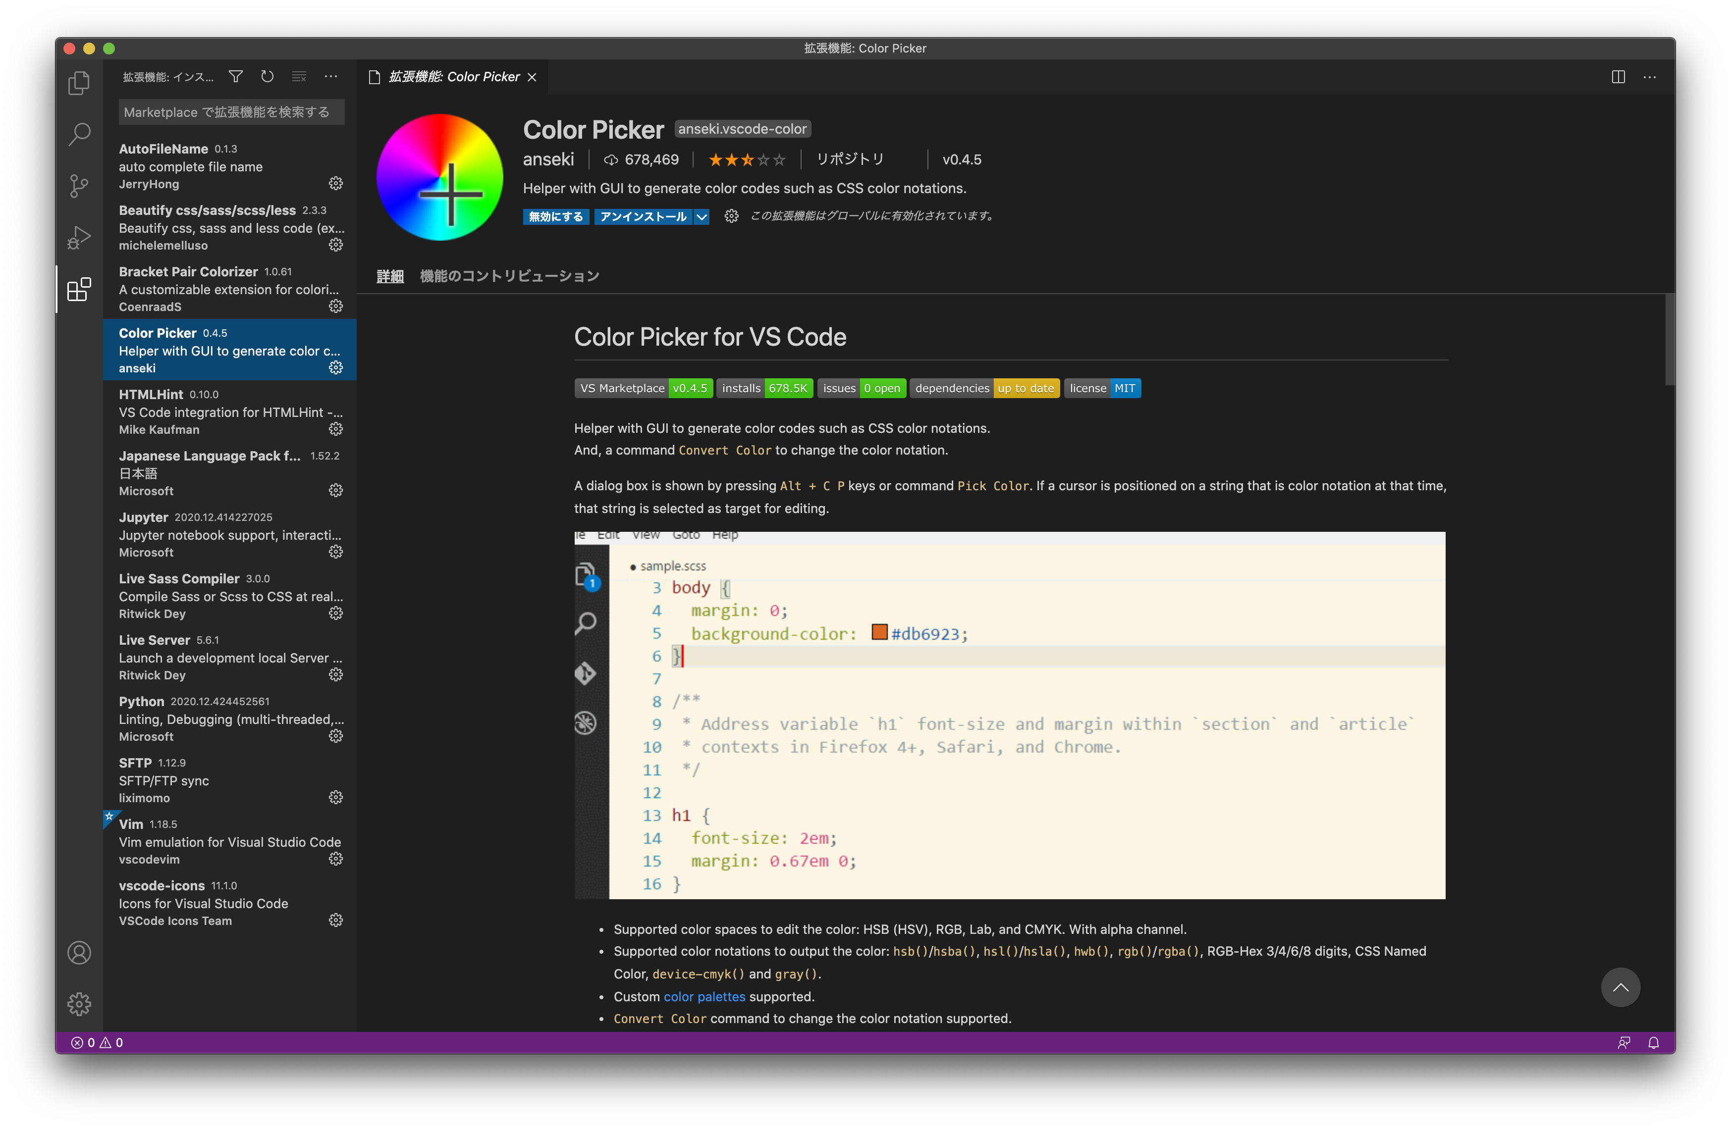Manage gear for HTMLHint extension
This screenshot has width=1731, height=1127.
pyautogui.click(x=335, y=429)
